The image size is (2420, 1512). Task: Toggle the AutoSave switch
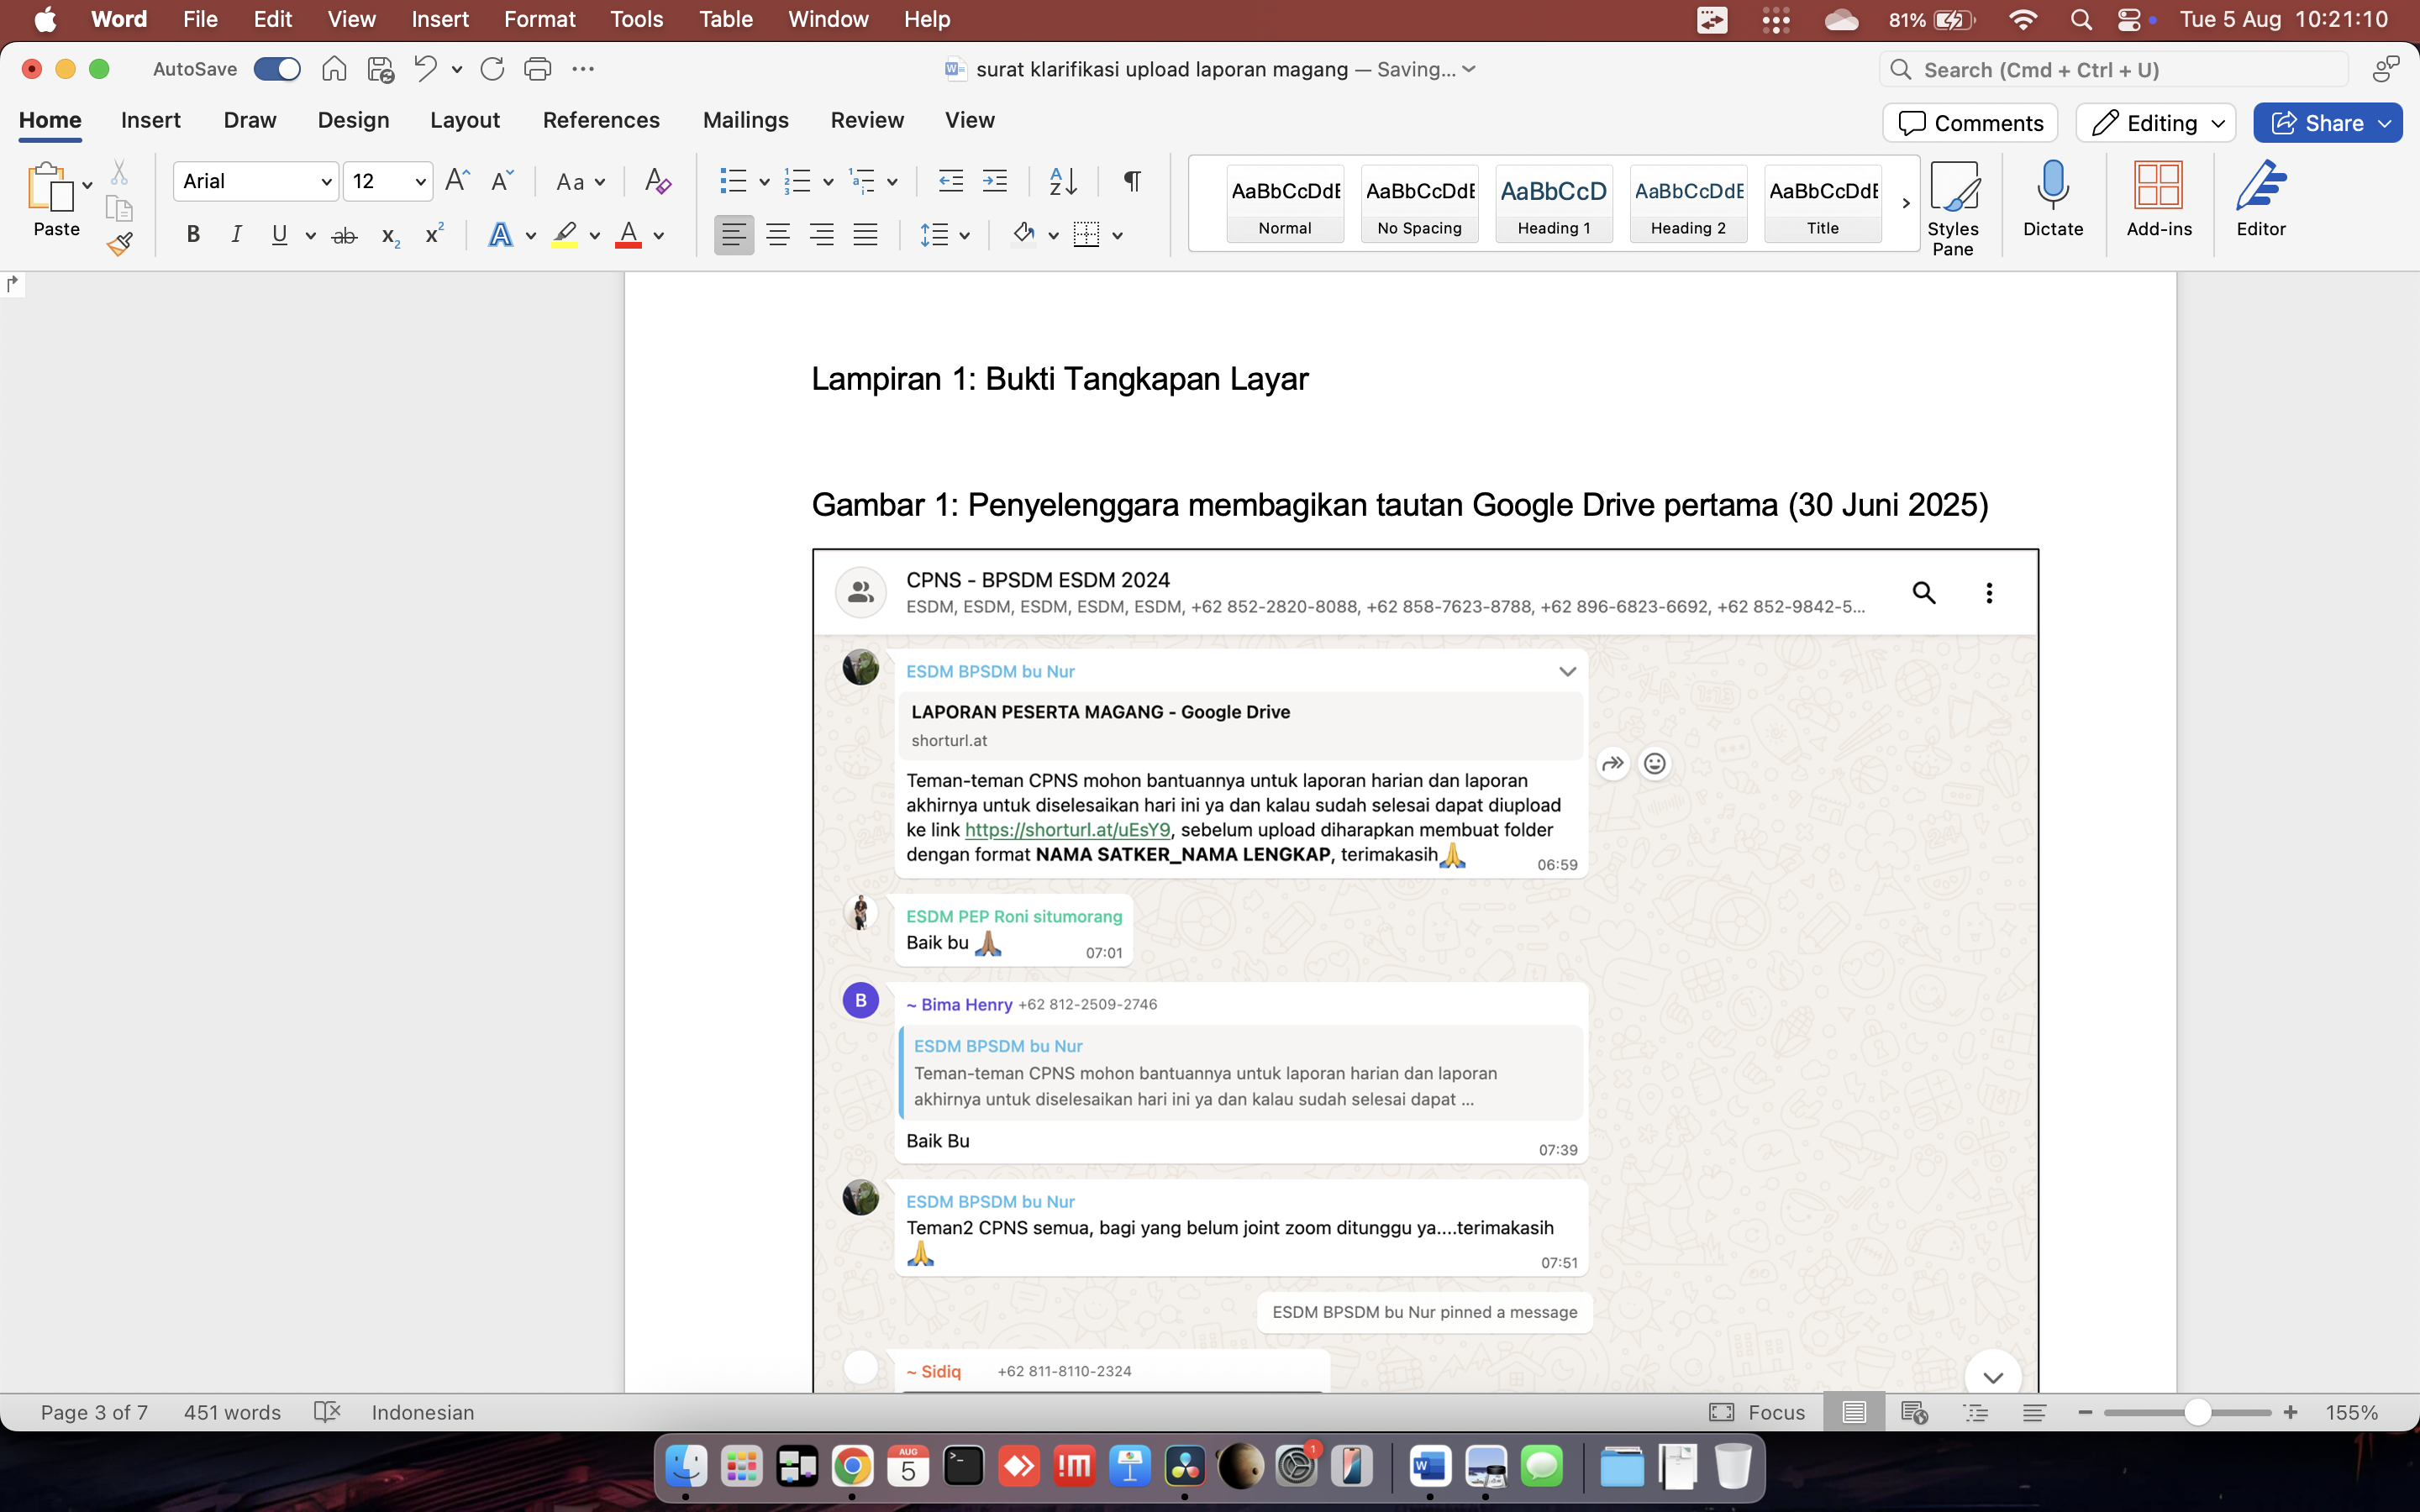coord(277,69)
